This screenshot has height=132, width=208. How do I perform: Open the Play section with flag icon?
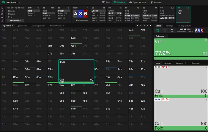click(x=106, y=2)
